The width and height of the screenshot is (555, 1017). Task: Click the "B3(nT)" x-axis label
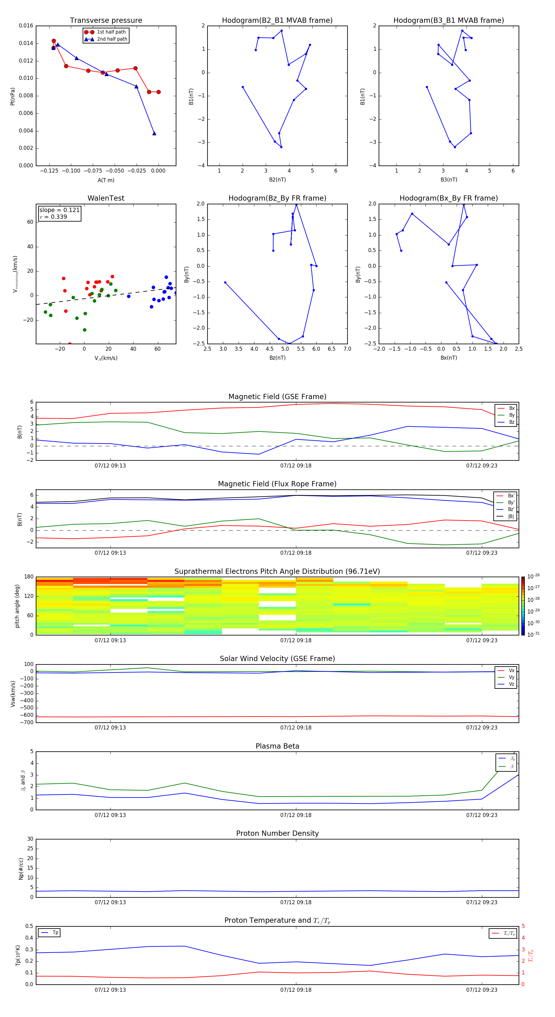[449, 180]
